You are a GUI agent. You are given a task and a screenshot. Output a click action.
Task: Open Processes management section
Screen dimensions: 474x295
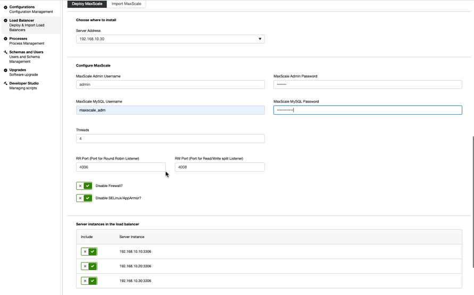[x=27, y=41]
